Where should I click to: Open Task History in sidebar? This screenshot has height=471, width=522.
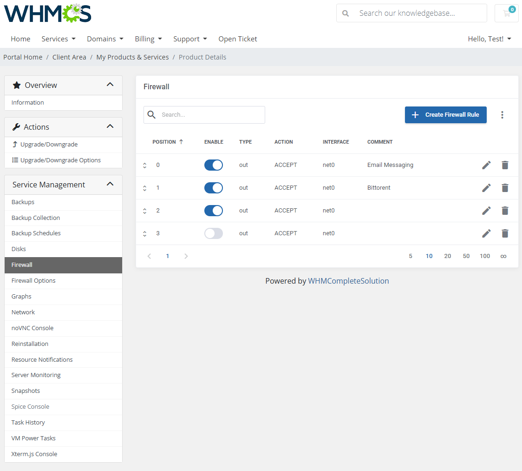point(63,423)
